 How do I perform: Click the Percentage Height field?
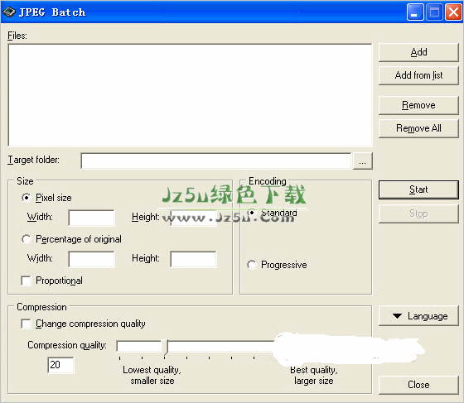point(194,259)
